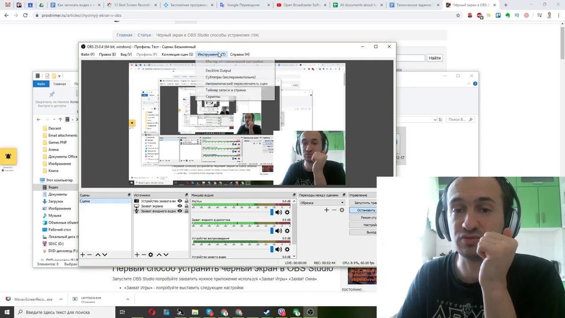
Task: Bookmark this page with the star icon
Action: pyautogui.click(x=458, y=15)
